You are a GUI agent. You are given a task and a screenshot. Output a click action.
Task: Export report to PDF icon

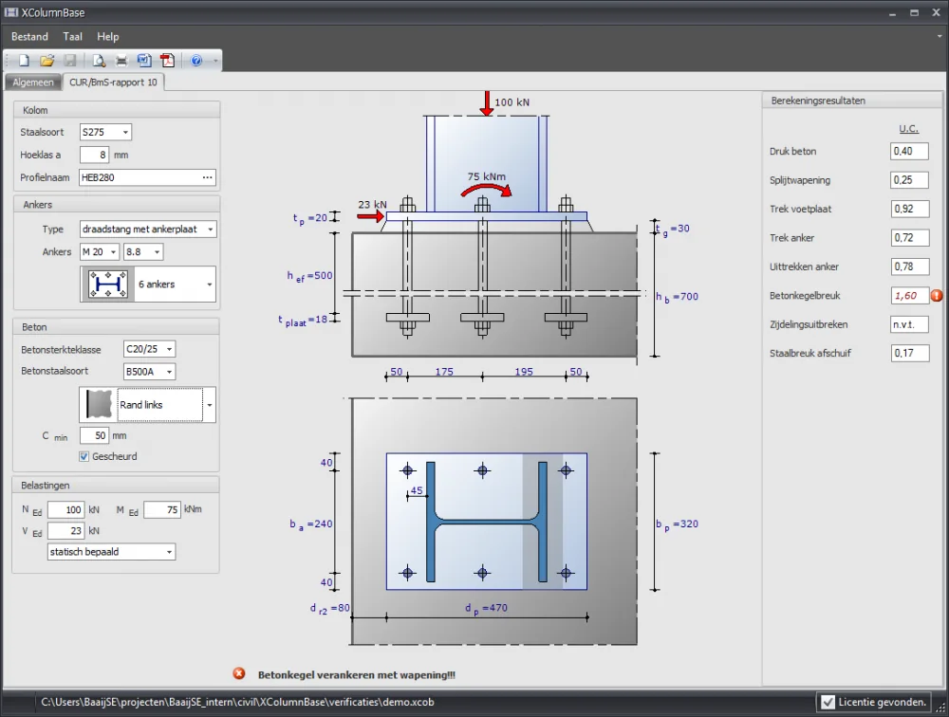pyautogui.click(x=167, y=61)
